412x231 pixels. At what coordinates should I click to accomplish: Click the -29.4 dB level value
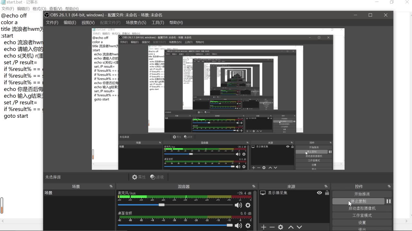click(244, 193)
